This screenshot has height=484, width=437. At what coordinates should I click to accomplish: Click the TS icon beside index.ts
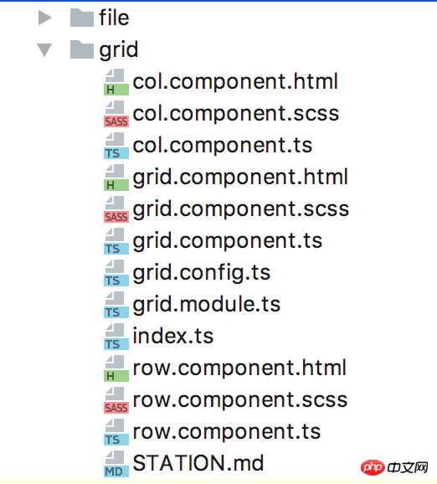(x=116, y=337)
